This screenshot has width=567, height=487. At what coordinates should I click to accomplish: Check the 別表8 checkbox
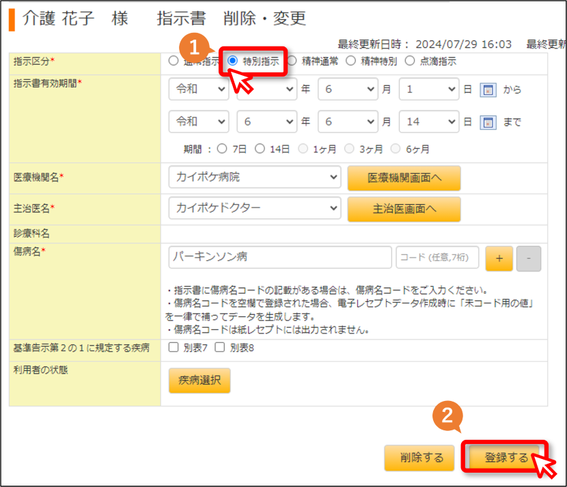[220, 348]
